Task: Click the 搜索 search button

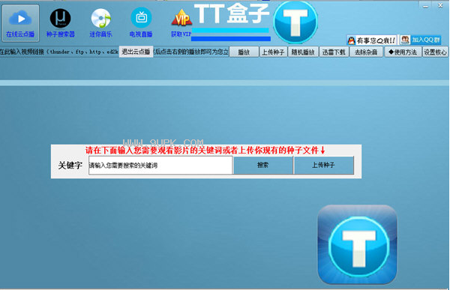Action: [x=263, y=165]
